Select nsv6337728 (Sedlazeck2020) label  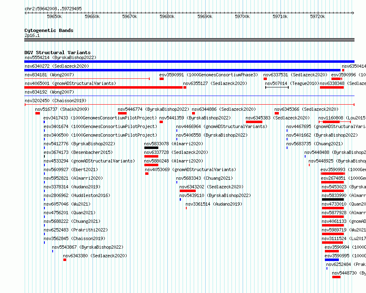pos(176,152)
